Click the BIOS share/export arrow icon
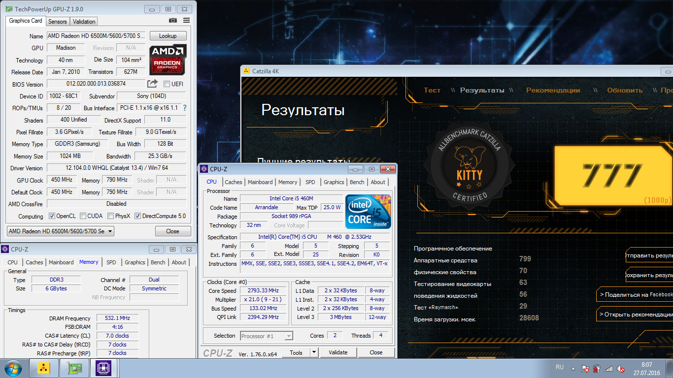673x378 pixels. [152, 84]
